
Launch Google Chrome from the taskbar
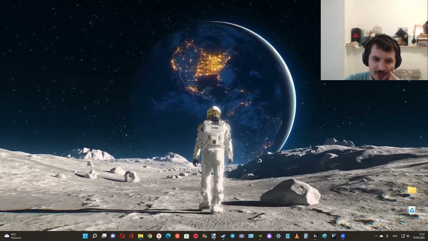pos(150,236)
